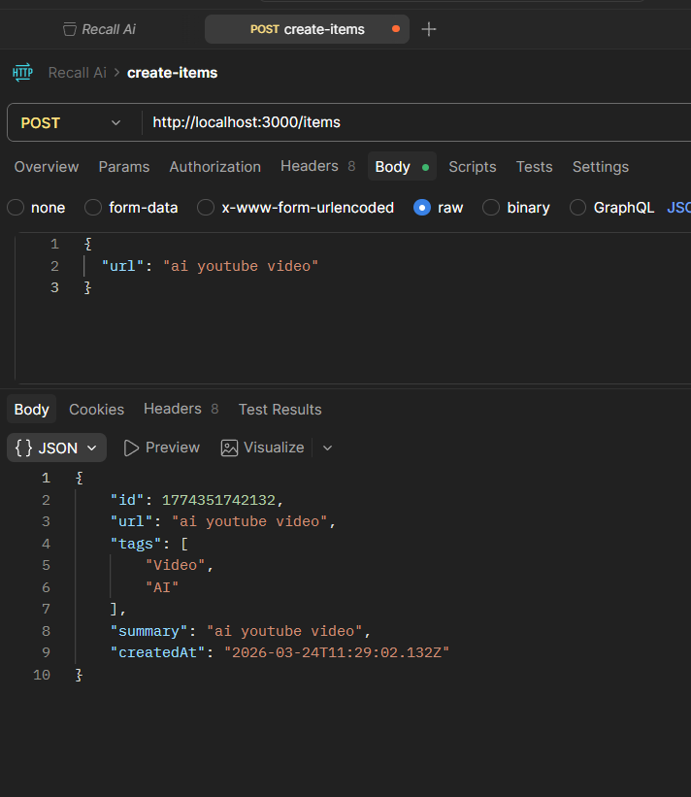Select the GraphQL body type

(x=577, y=208)
